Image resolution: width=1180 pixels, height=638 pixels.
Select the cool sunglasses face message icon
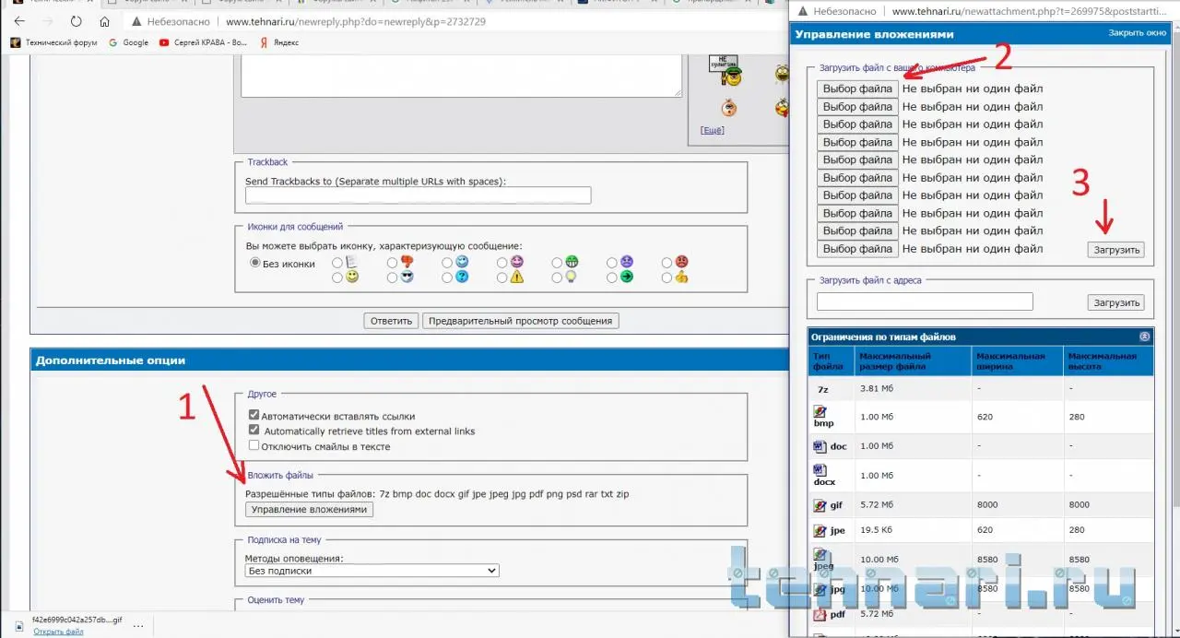[x=407, y=277]
